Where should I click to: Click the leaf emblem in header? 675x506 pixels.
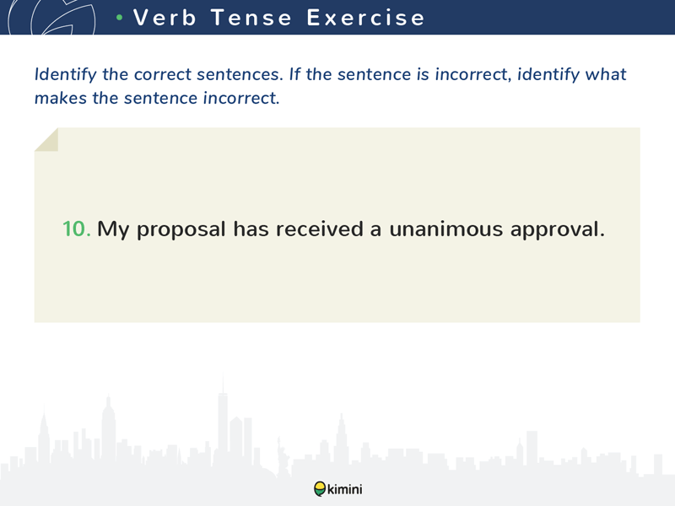coord(51,17)
